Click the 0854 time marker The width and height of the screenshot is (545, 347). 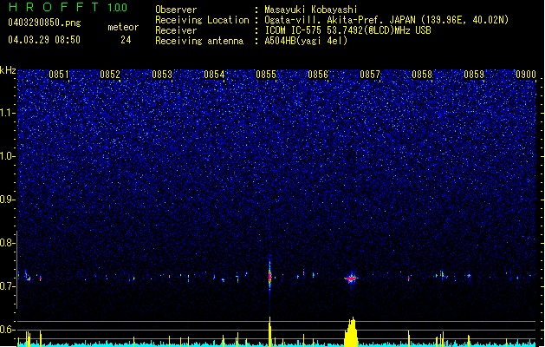pos(214,75)
